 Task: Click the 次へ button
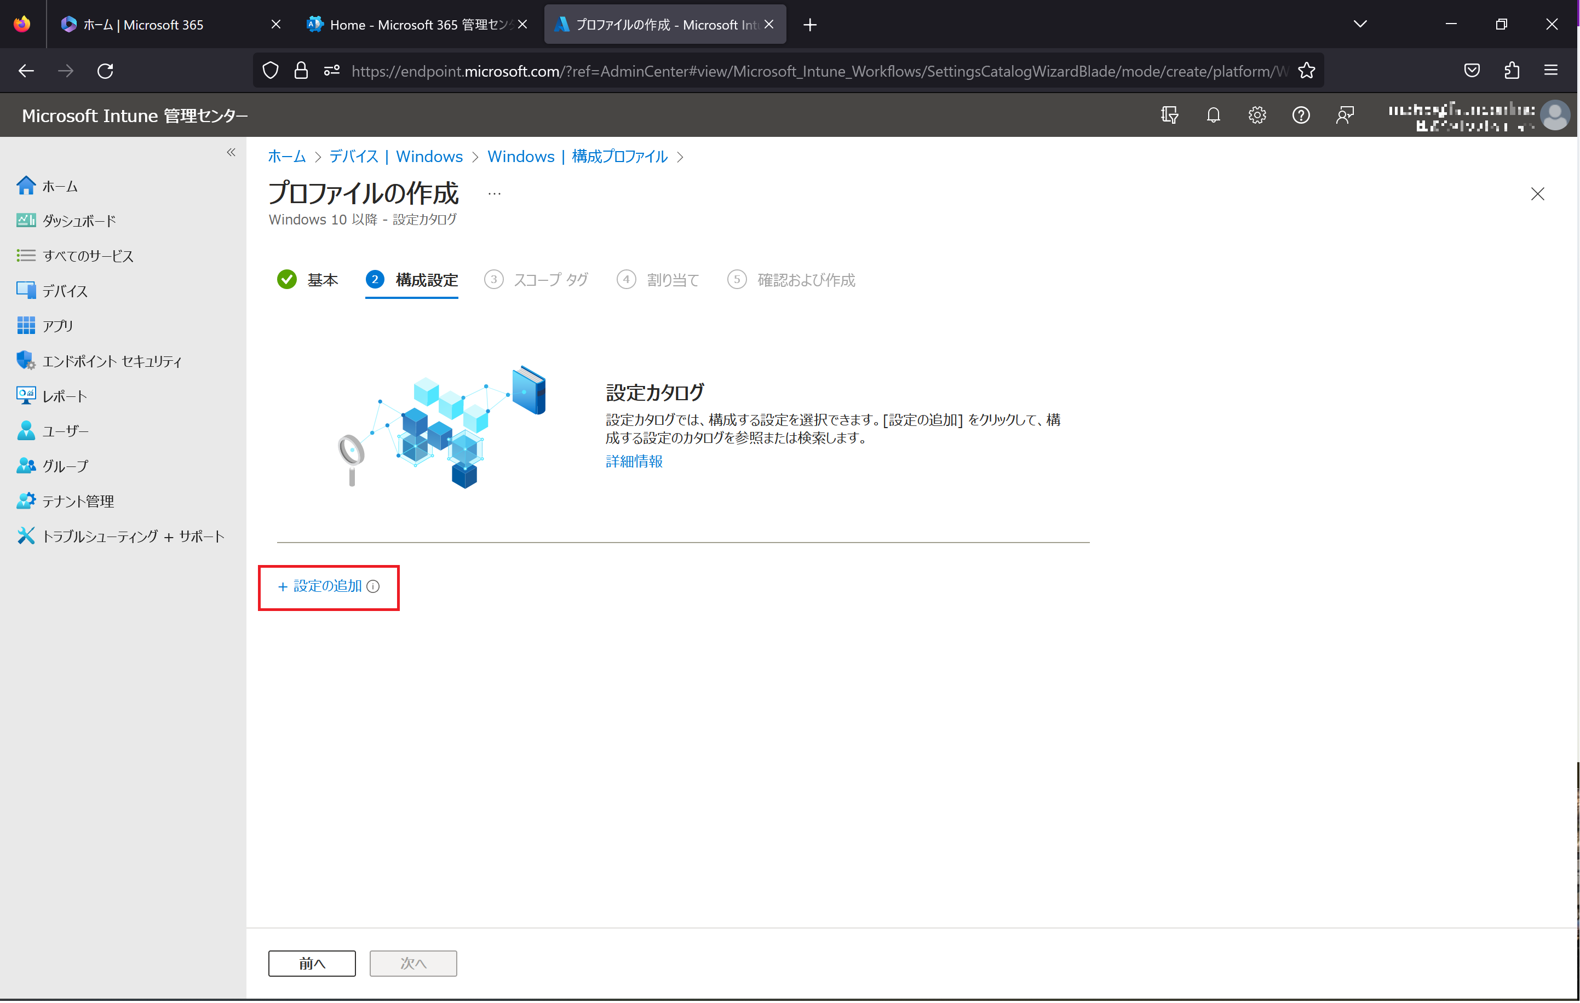pyautogui.click(x=413, y=963)
